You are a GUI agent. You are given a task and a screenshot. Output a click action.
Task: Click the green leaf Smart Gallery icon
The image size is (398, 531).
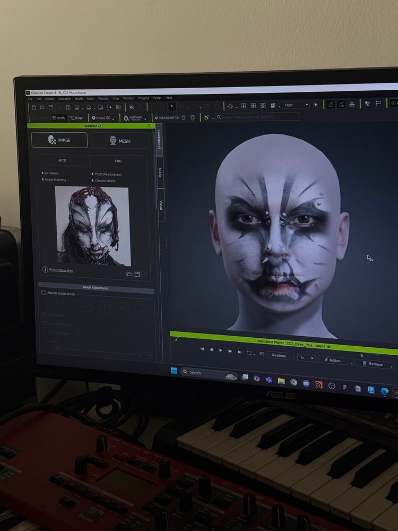206,117
